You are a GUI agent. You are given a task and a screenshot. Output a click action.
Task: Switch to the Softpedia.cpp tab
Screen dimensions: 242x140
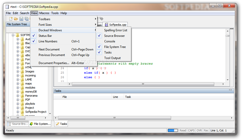tap(115, 25)
